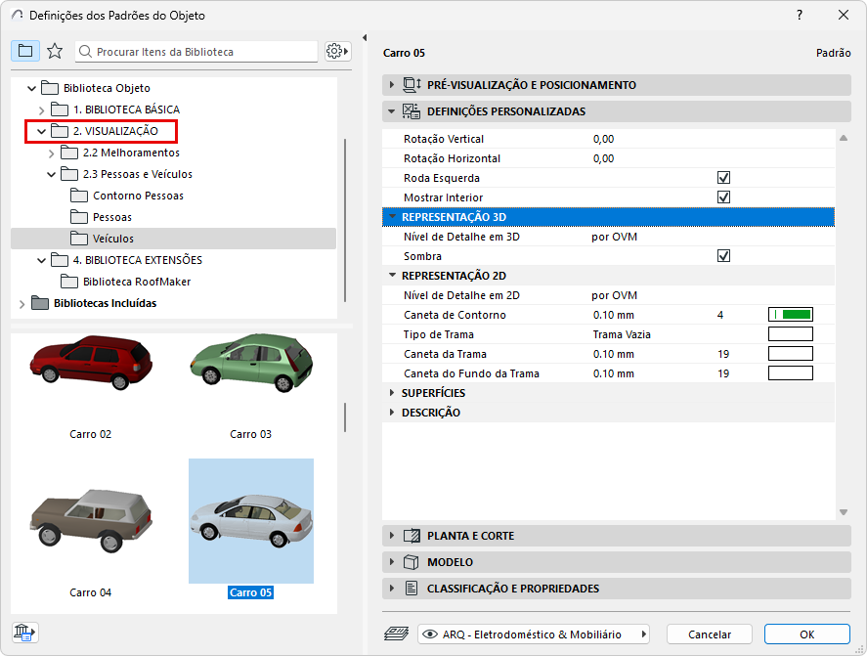Screen dimensions: 867x656
Task: Open Library Manager icon at bottom left
Action: click(x=24, y=632)
